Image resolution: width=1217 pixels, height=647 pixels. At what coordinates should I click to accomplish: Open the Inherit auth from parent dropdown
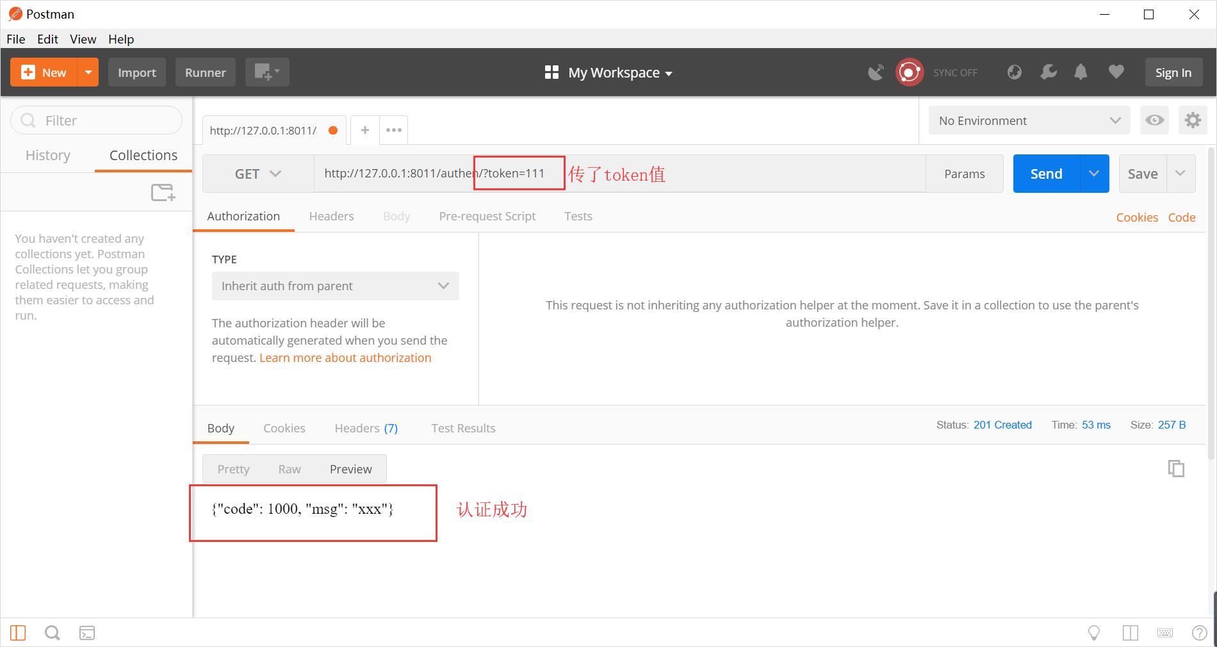tap(336, 286)
